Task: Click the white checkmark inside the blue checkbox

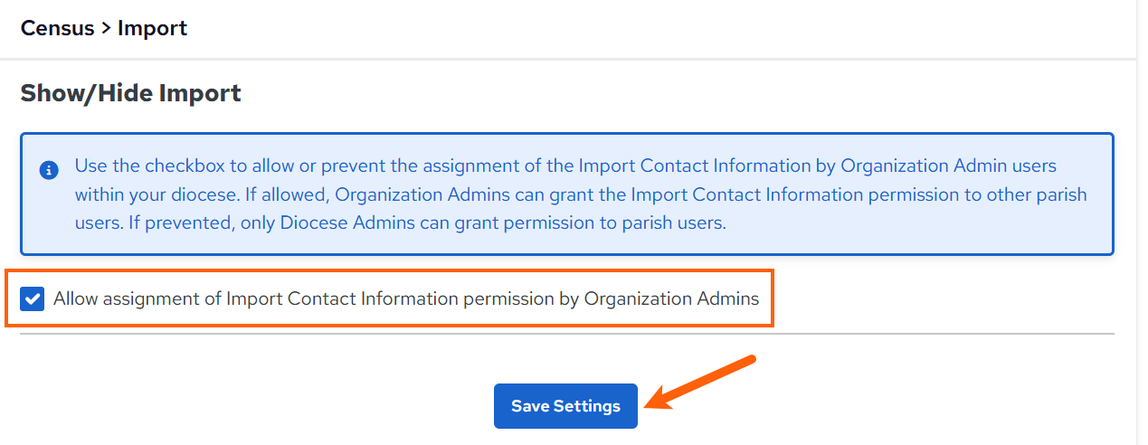Action: pos(33,298)
